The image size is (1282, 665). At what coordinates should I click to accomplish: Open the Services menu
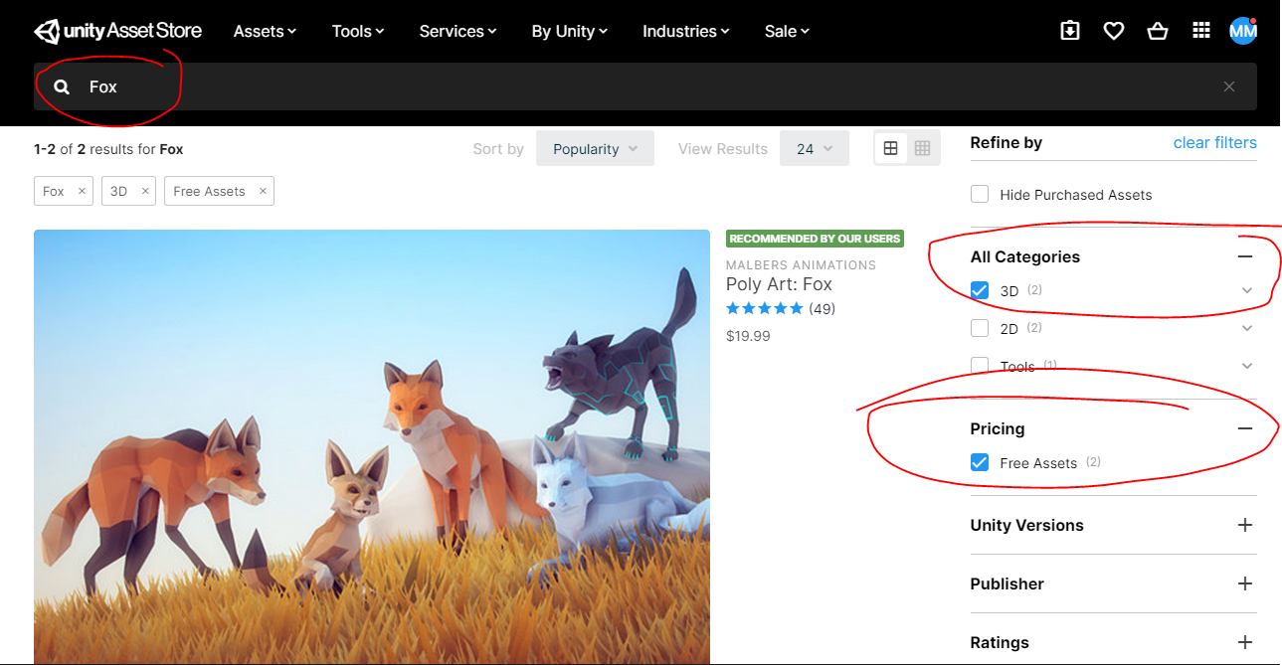[x=458, y=31]
